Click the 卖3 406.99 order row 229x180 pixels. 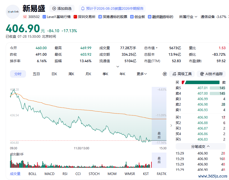tap(200, 99)
